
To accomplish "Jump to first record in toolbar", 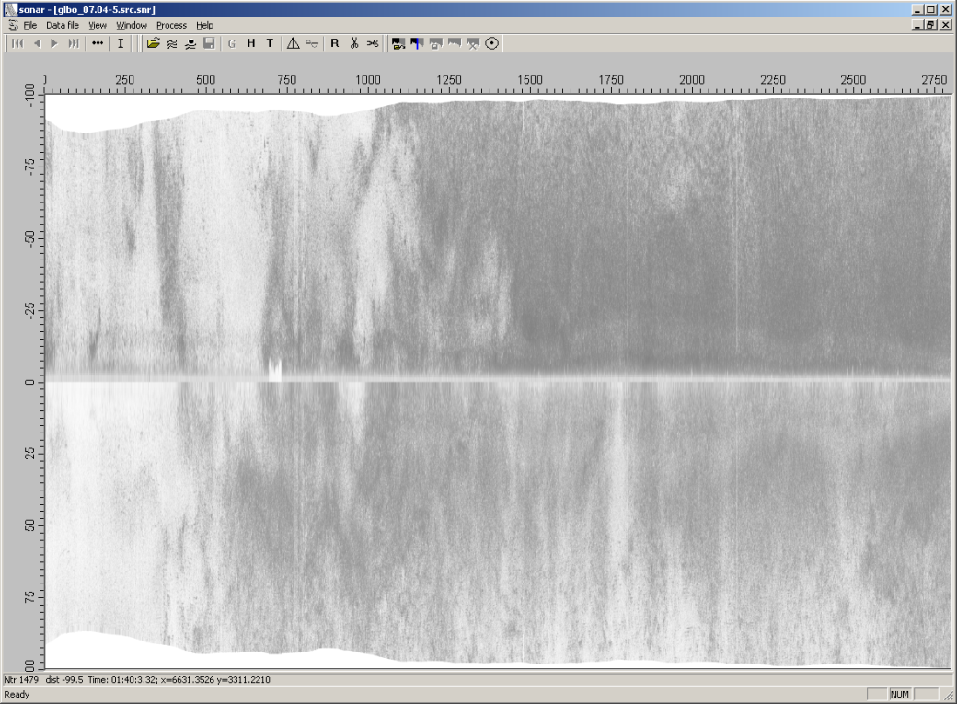I will (17, 43).
